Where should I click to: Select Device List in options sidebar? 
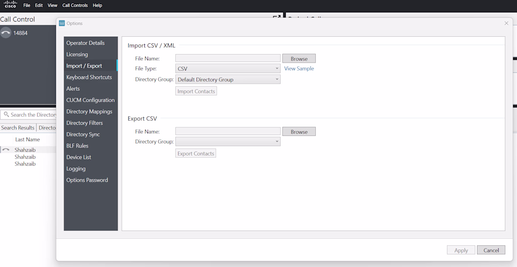[91, 157]
